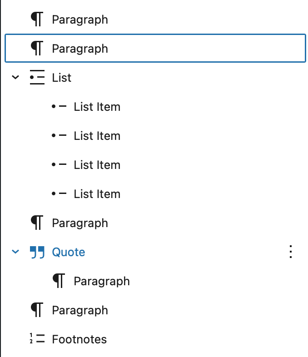This screenshot has height=357, width=308.
Task: Select the Paragraph just above Footnotes
Action: pos(80,310)
